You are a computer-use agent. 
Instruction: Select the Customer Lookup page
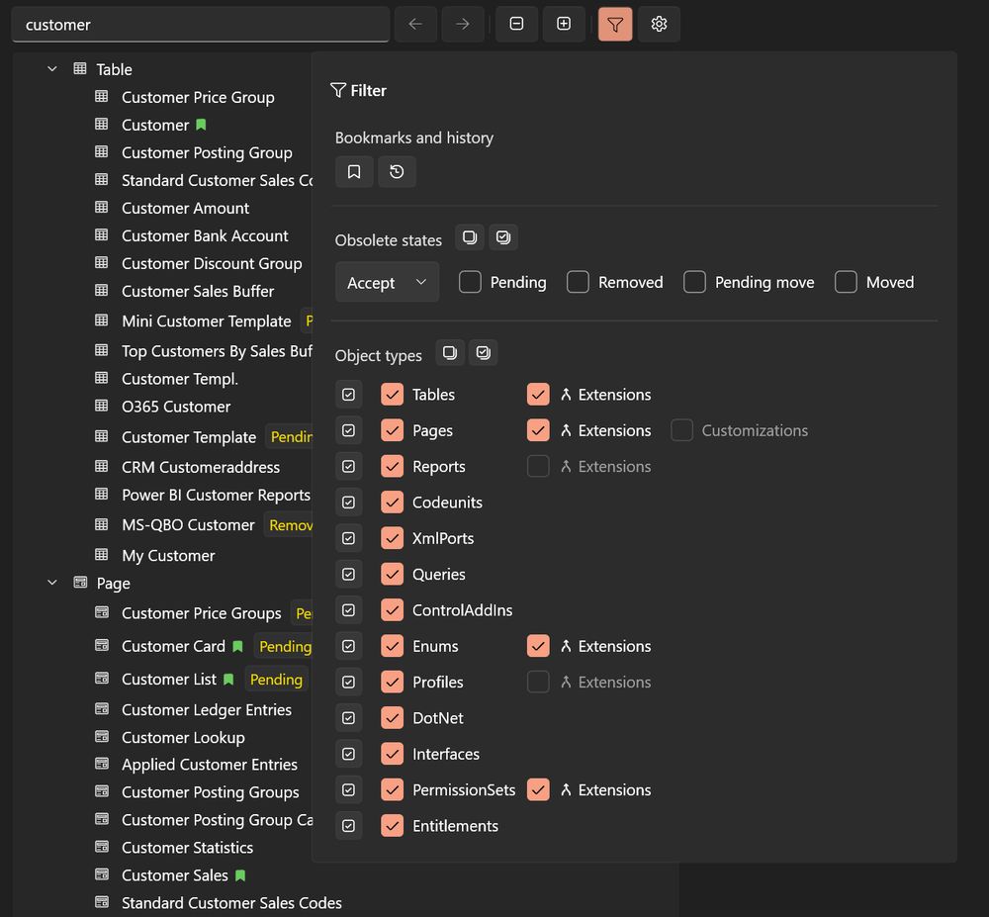pos(183,738)
